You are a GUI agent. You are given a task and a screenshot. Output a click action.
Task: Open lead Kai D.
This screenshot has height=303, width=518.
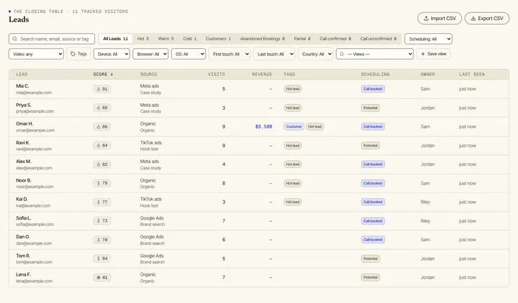22,199
